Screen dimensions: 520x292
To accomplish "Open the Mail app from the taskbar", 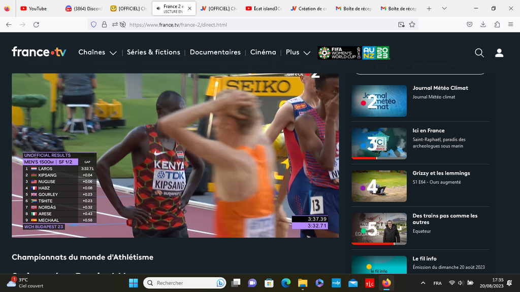I will tap(353, 283).
